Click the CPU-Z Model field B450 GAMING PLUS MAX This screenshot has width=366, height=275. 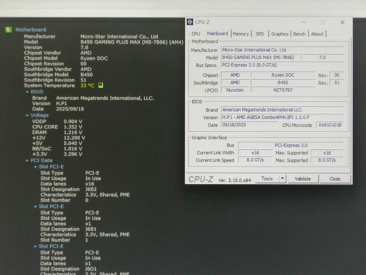pos(260,57)
